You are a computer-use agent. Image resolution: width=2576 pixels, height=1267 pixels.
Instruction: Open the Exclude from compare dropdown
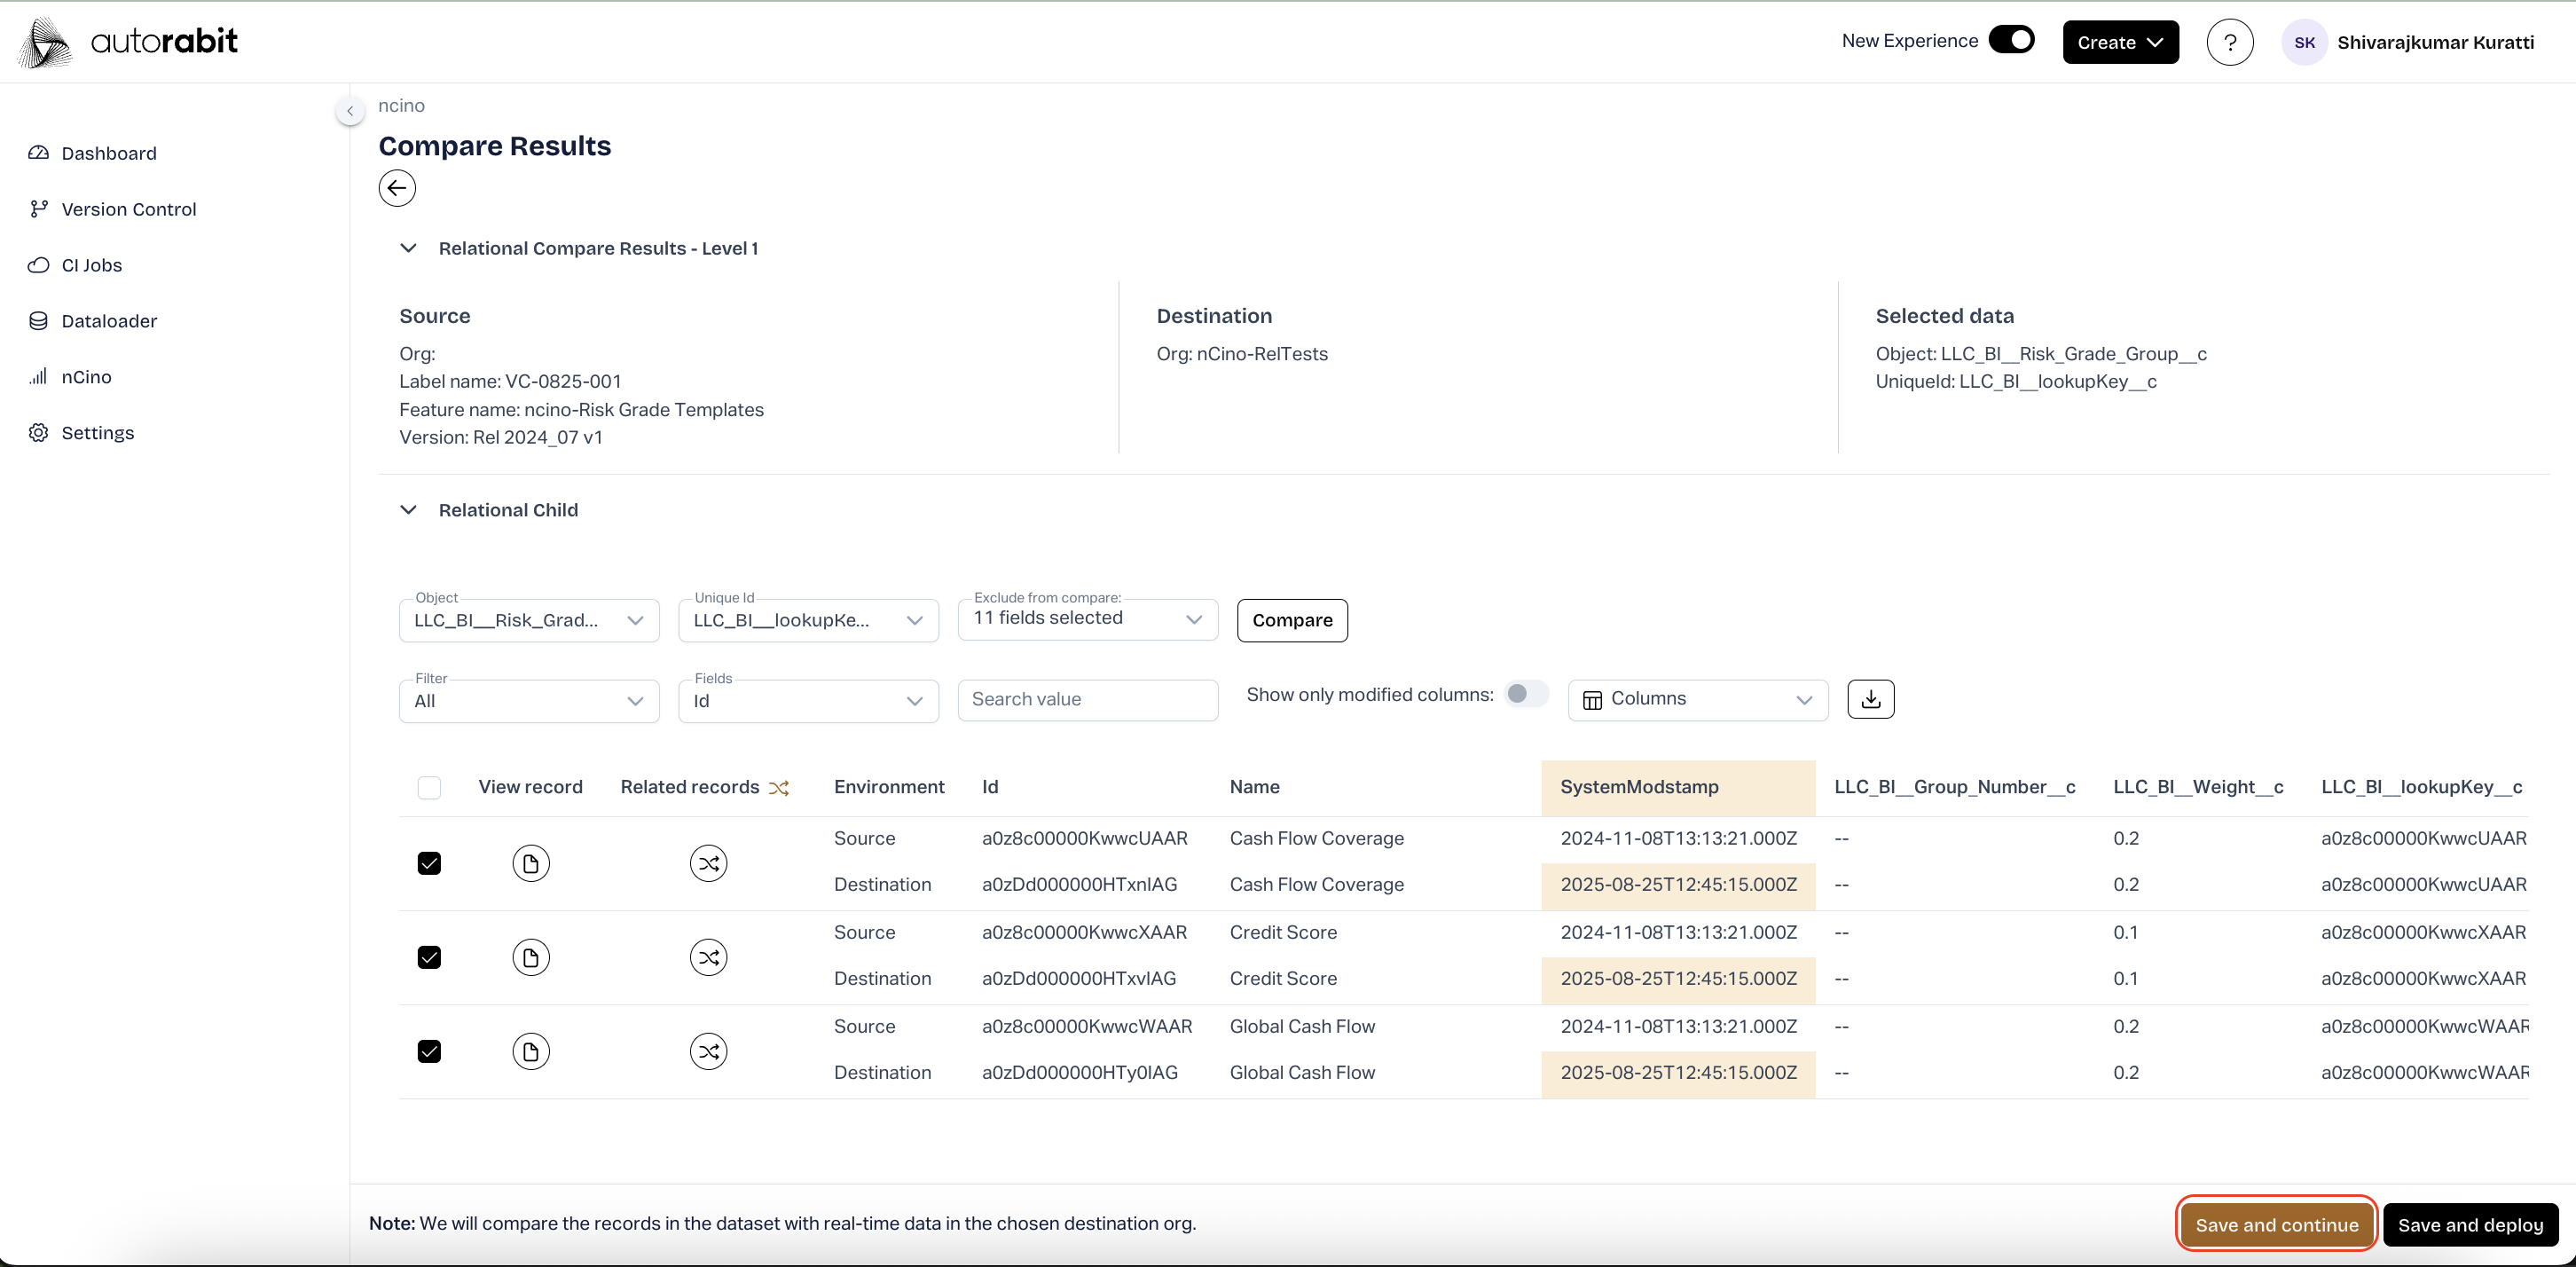tap(1087, 619)
